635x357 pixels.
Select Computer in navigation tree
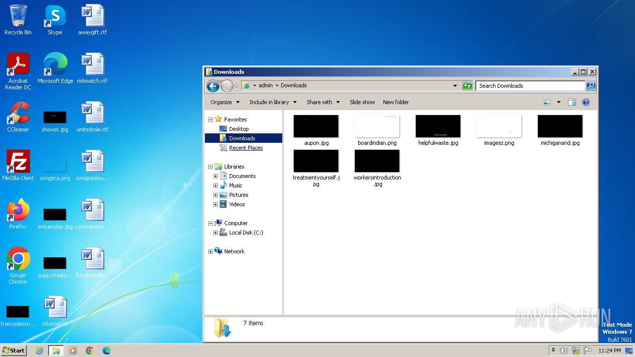click(236, 223)
